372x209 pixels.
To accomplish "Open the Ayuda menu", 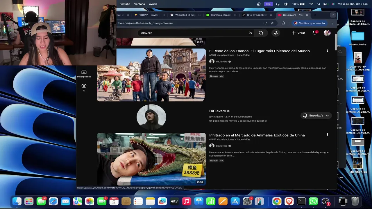I will pos(153,4).
